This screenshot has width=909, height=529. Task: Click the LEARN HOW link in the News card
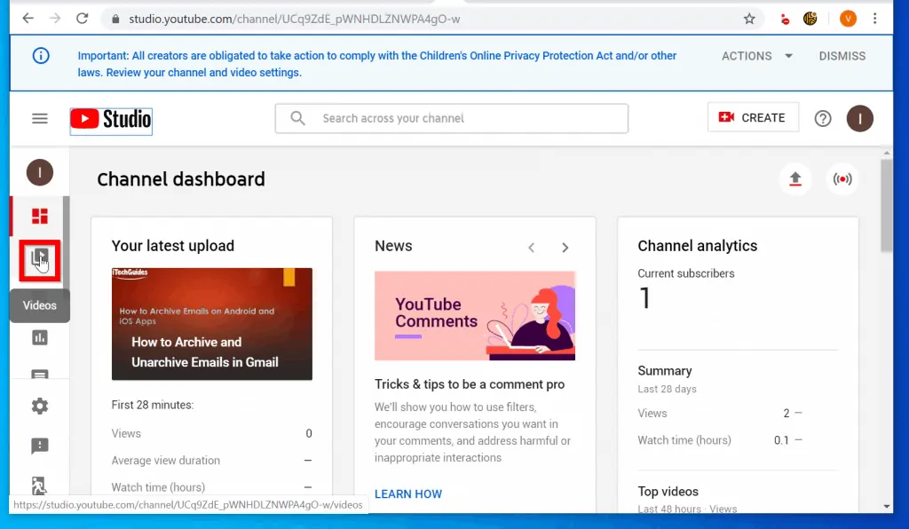tap(408, 493)
